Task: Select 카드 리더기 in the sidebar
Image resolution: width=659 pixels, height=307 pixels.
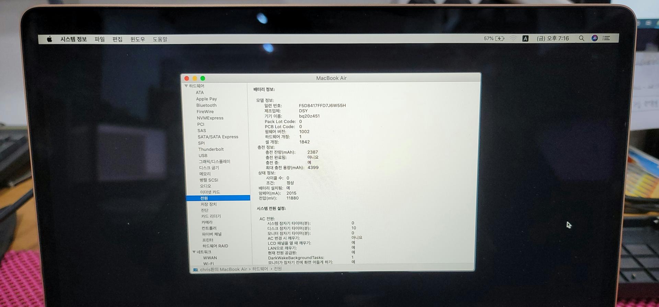Action: click(211, 216)
